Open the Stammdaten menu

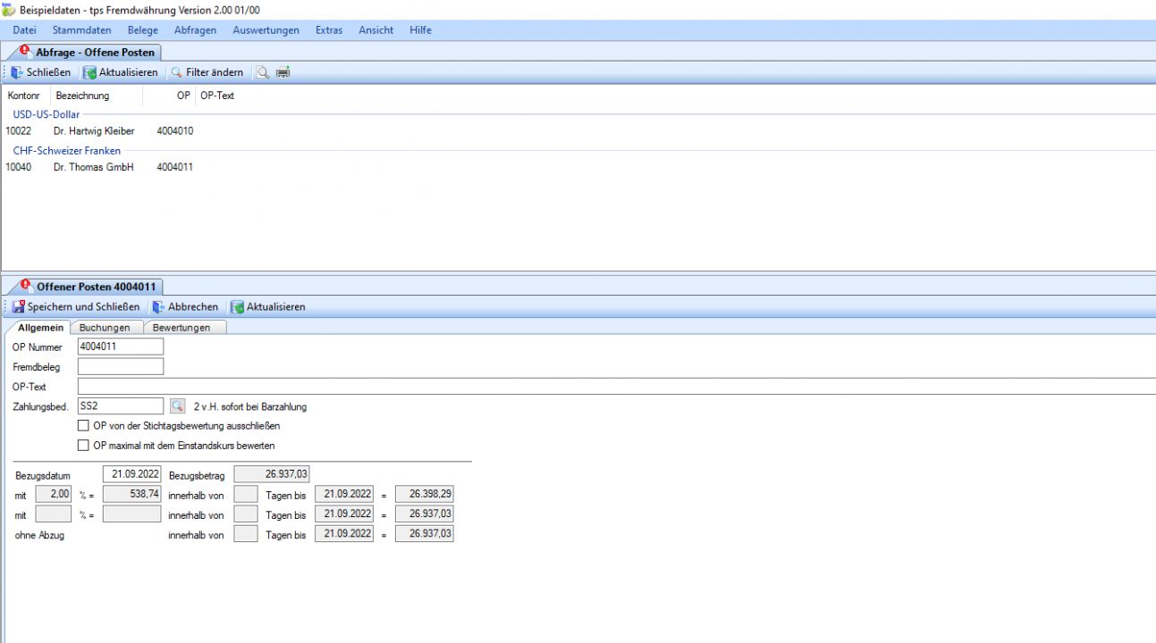pyautogui.click(x=81, y=29)
